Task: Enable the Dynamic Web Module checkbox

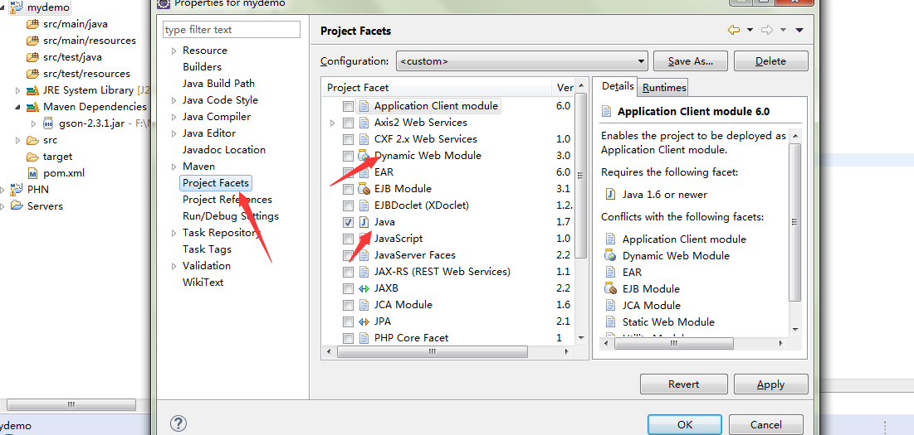Action: point(348,156)
